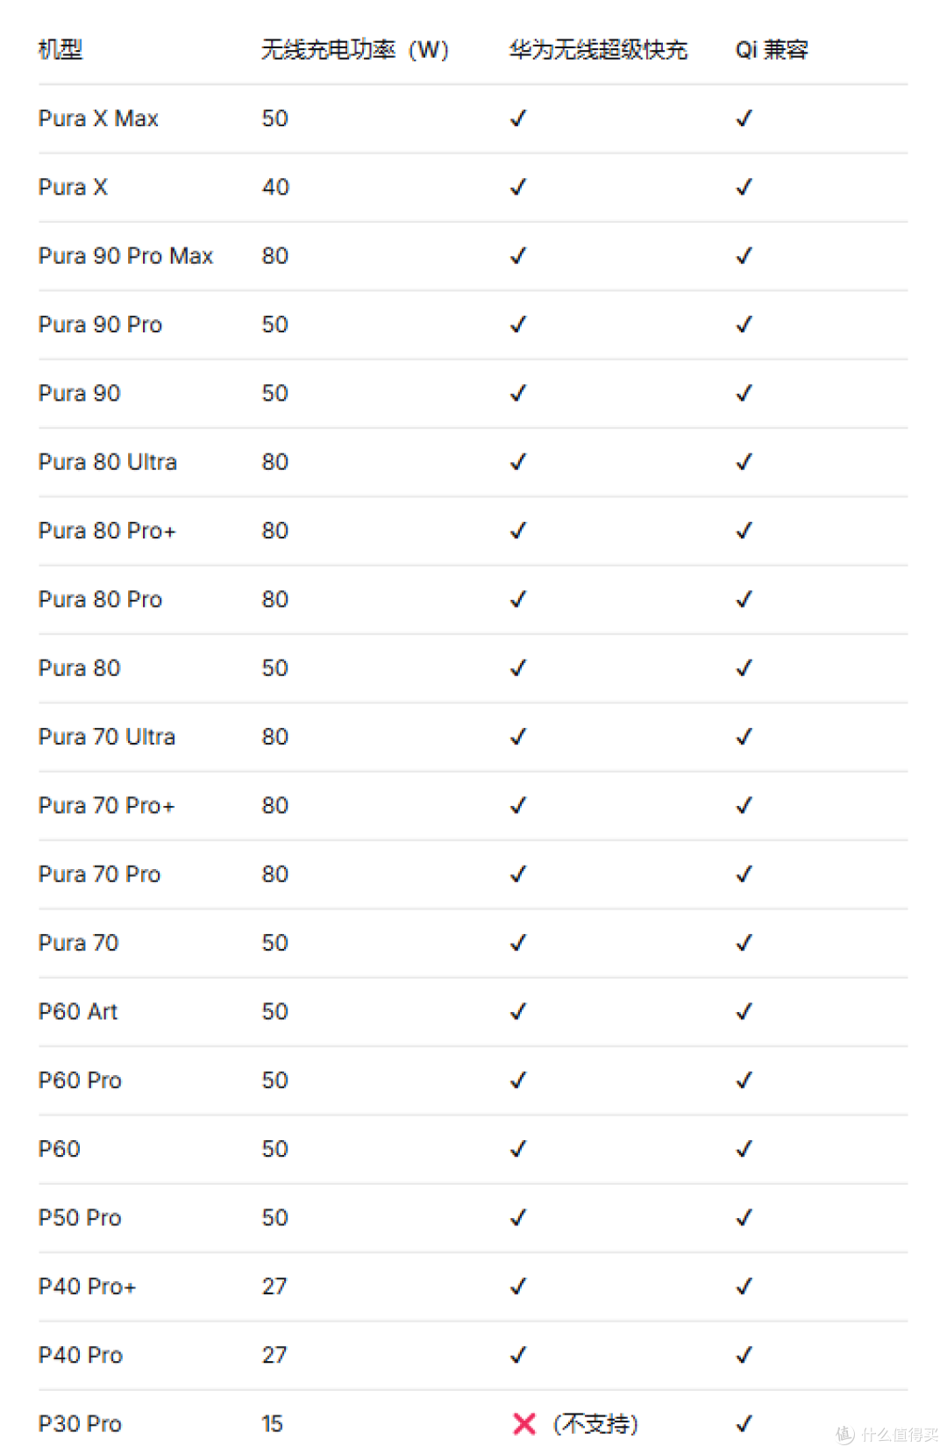Click the 华为无线超级快充 column header
This screenshot has height=1454, width=947.
pyautogui.click(x=598, y=49)
